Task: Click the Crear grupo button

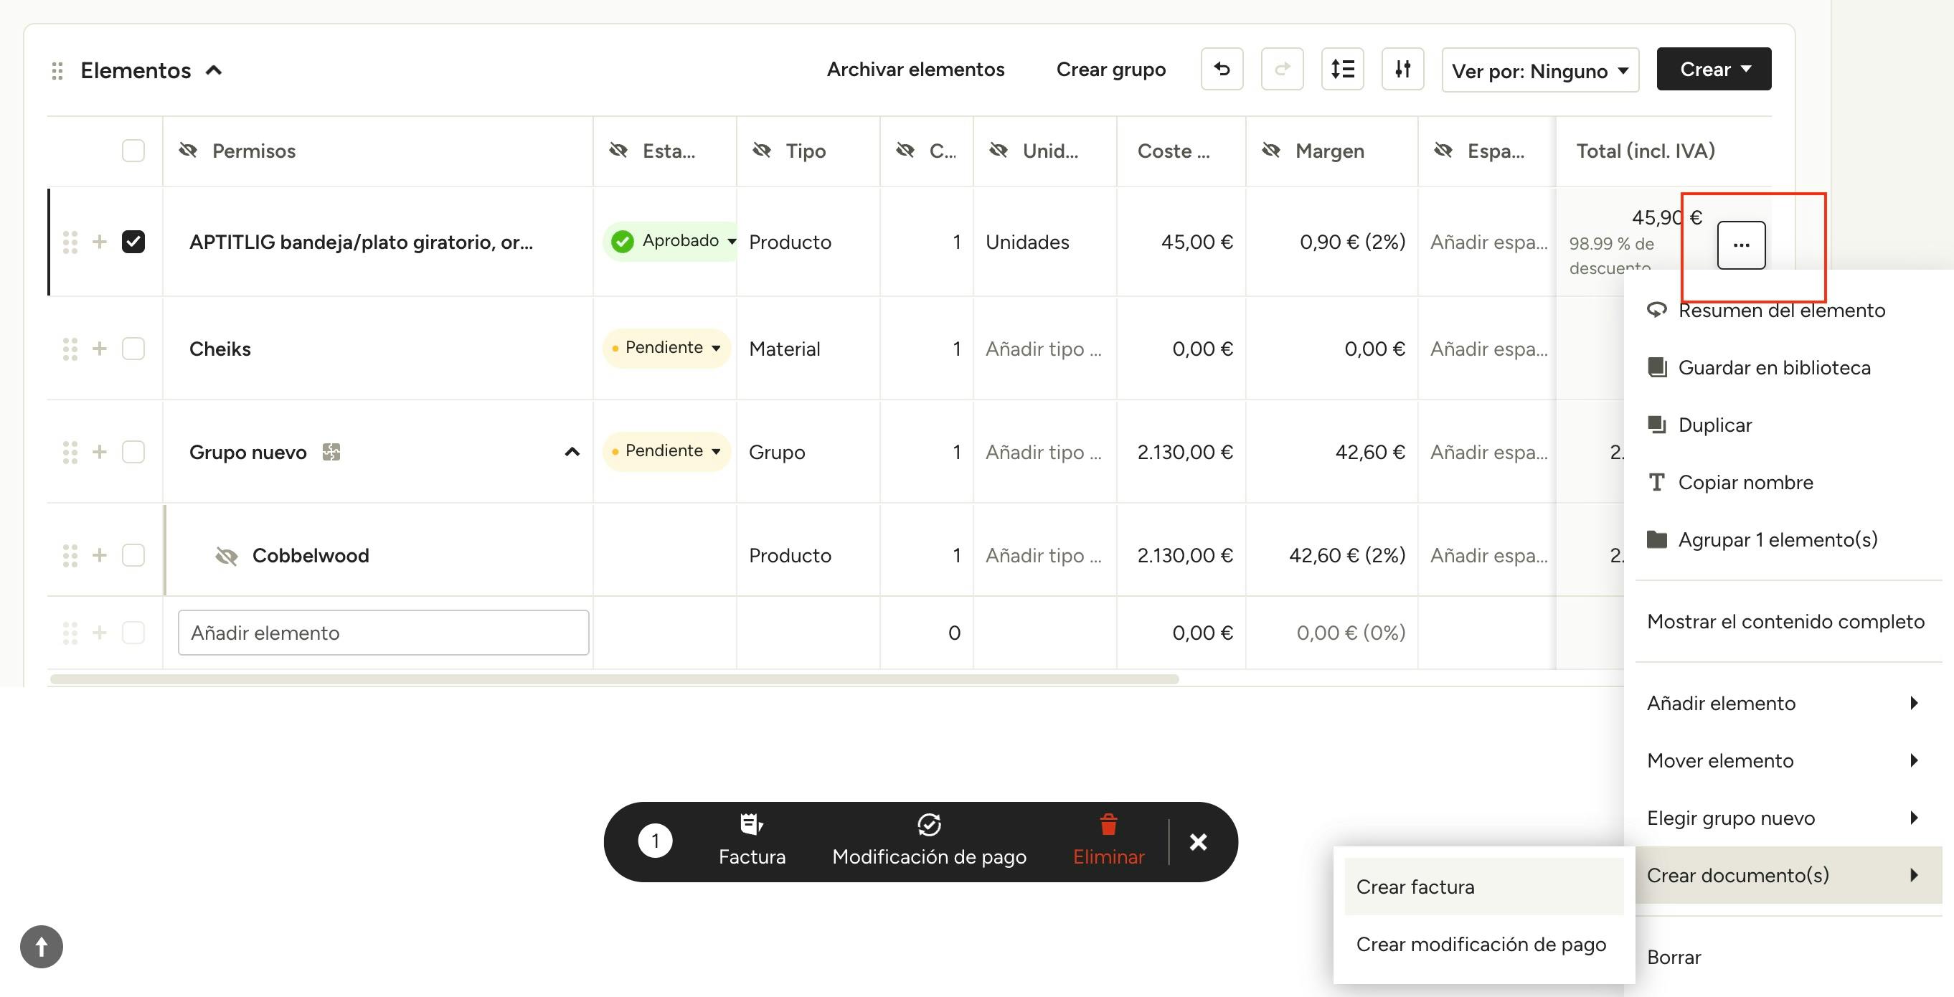Action: (1110, 69)
